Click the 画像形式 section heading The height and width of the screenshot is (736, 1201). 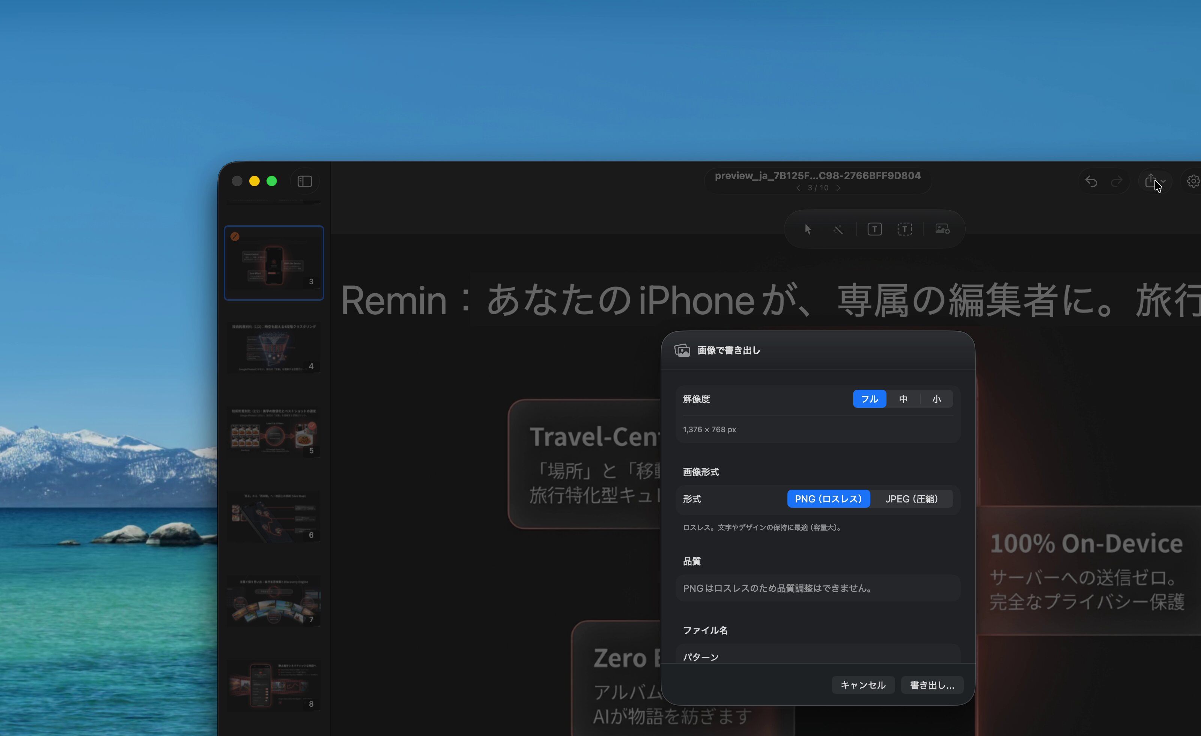(x=701, y=472)
